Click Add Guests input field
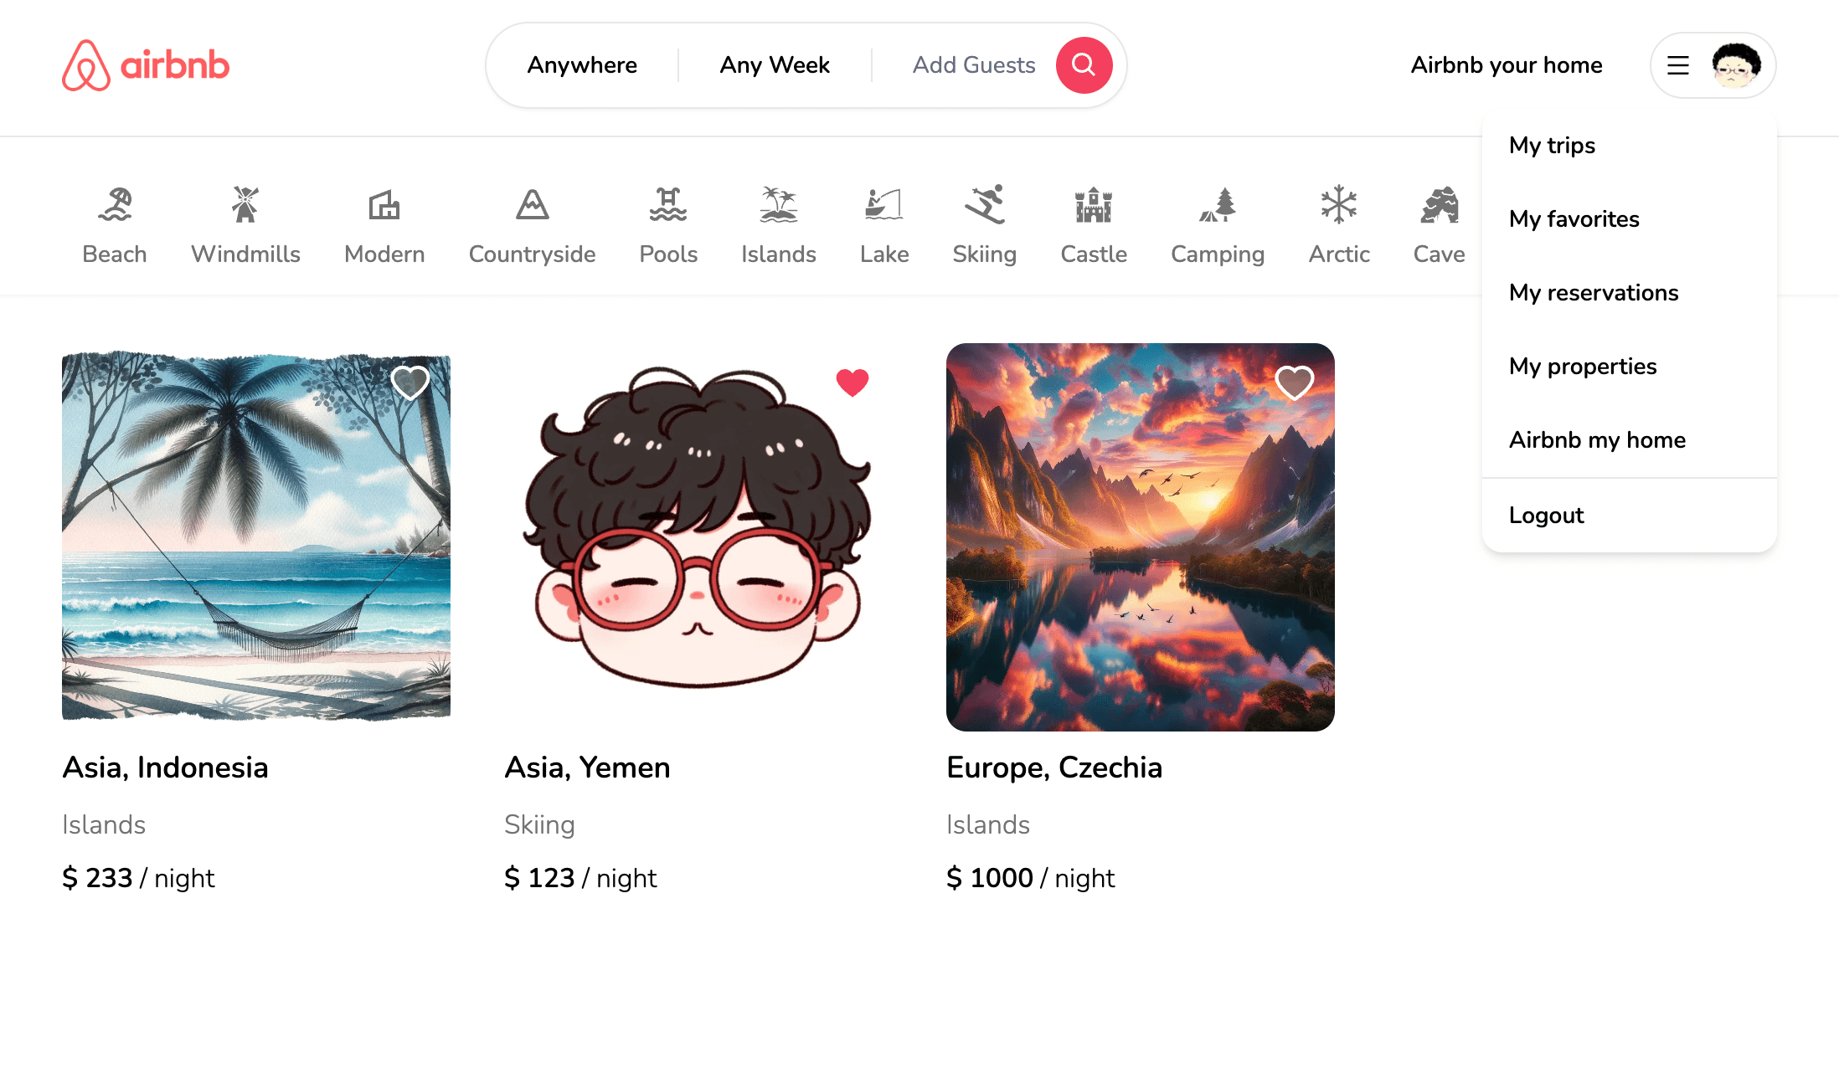1839x1073 pixels. [972, 64]
